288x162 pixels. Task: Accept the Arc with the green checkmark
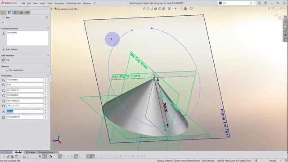coord(3,22)
